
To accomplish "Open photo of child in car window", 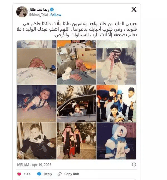I will (x=76, y=103).
